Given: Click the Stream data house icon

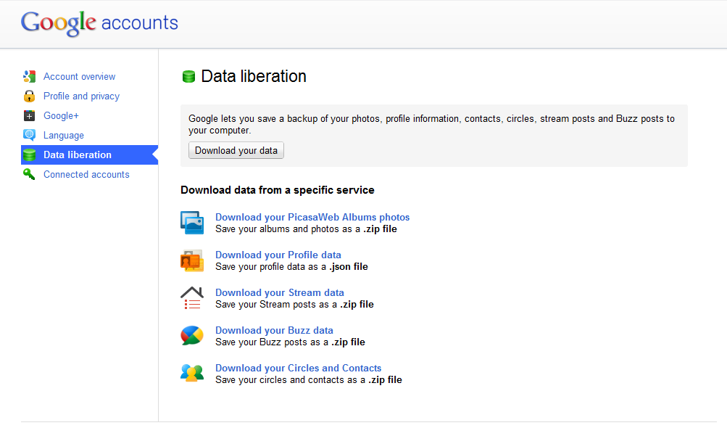Looking at the screenshot, I should point(192,298).
